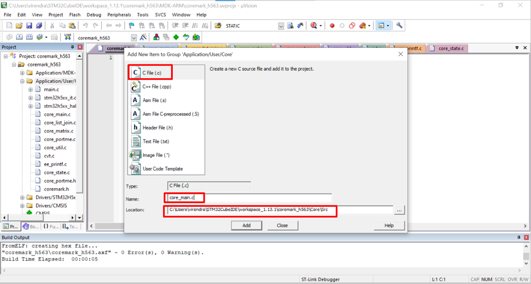Select C File (.c) item type
Screen dimensions: 531x284
click(x=166, y=73)
